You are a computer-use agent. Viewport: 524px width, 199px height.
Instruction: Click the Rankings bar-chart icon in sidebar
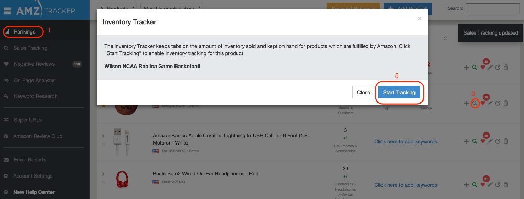pyautogui.click(x=7, y=32)
